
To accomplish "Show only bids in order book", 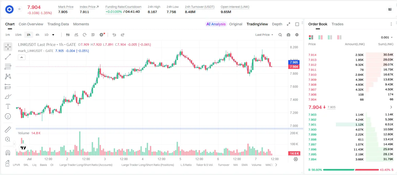I will coord(330,37).
